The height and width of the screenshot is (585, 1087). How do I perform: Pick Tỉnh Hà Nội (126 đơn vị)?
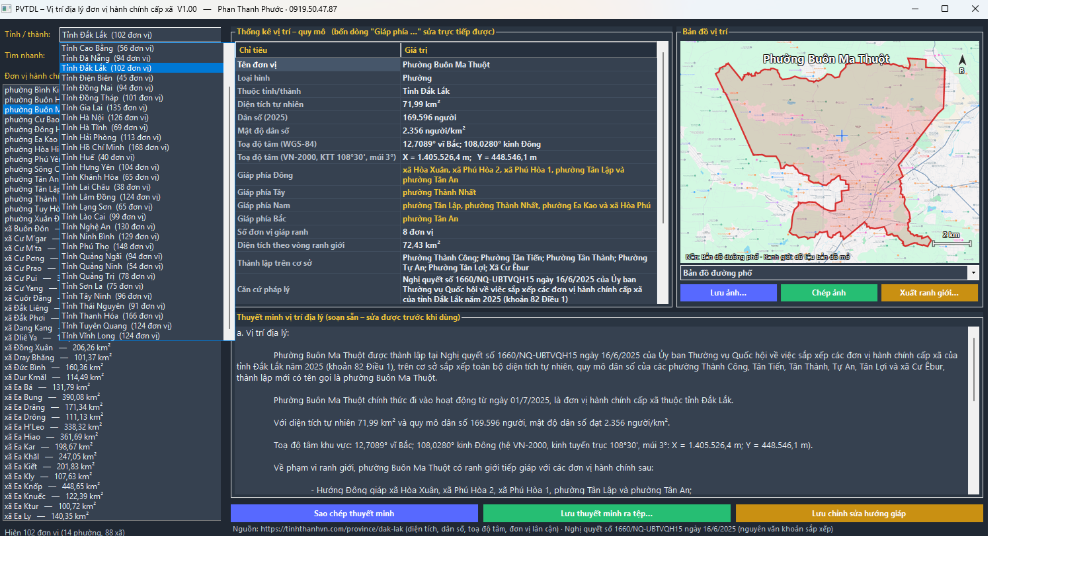[x=141, y=118]
